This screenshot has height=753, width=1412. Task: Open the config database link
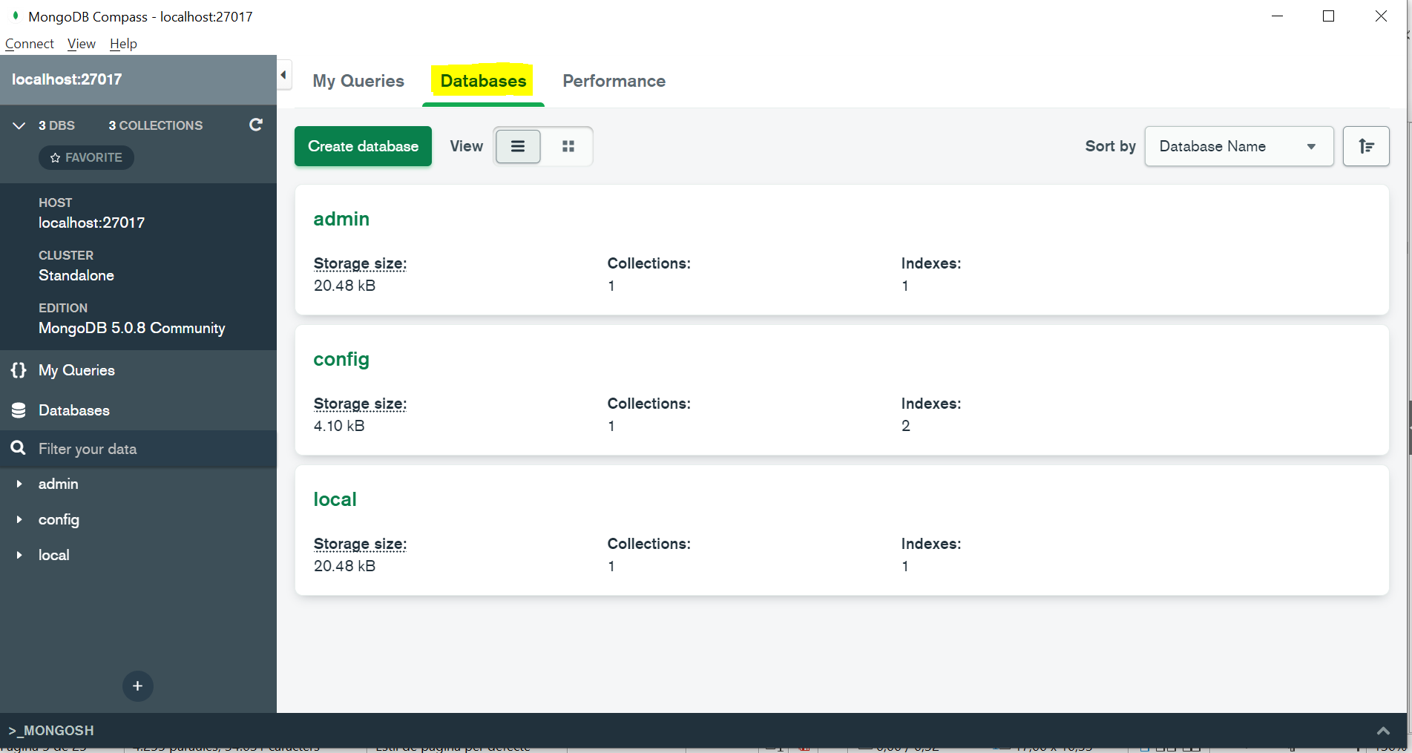(x=341, y=359)
